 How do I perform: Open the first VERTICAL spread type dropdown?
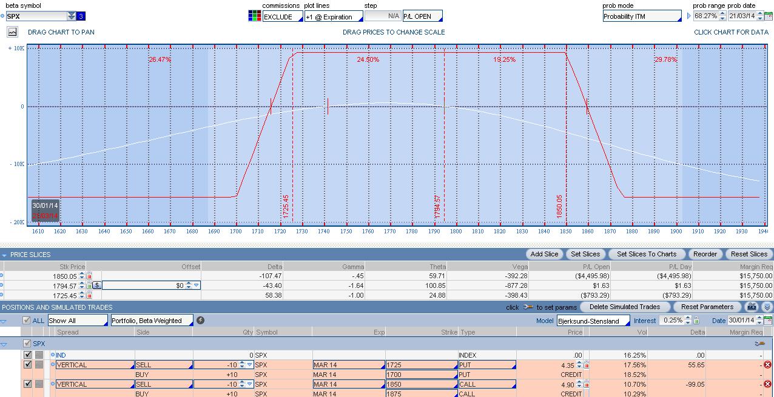tap(95, 365)
